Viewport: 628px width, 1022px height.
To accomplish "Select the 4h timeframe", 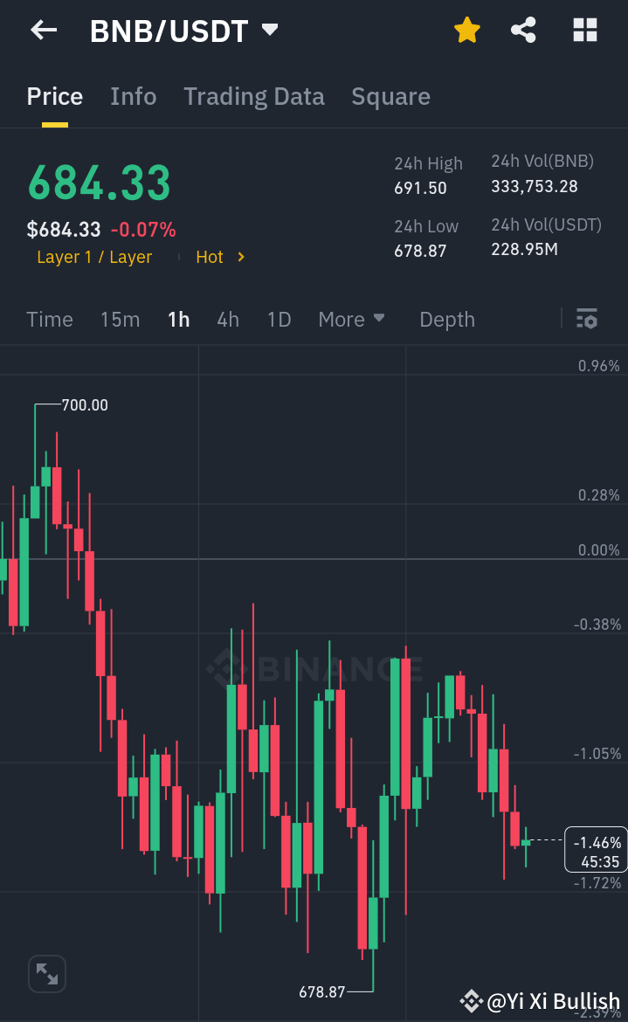I will click(227, 320).
